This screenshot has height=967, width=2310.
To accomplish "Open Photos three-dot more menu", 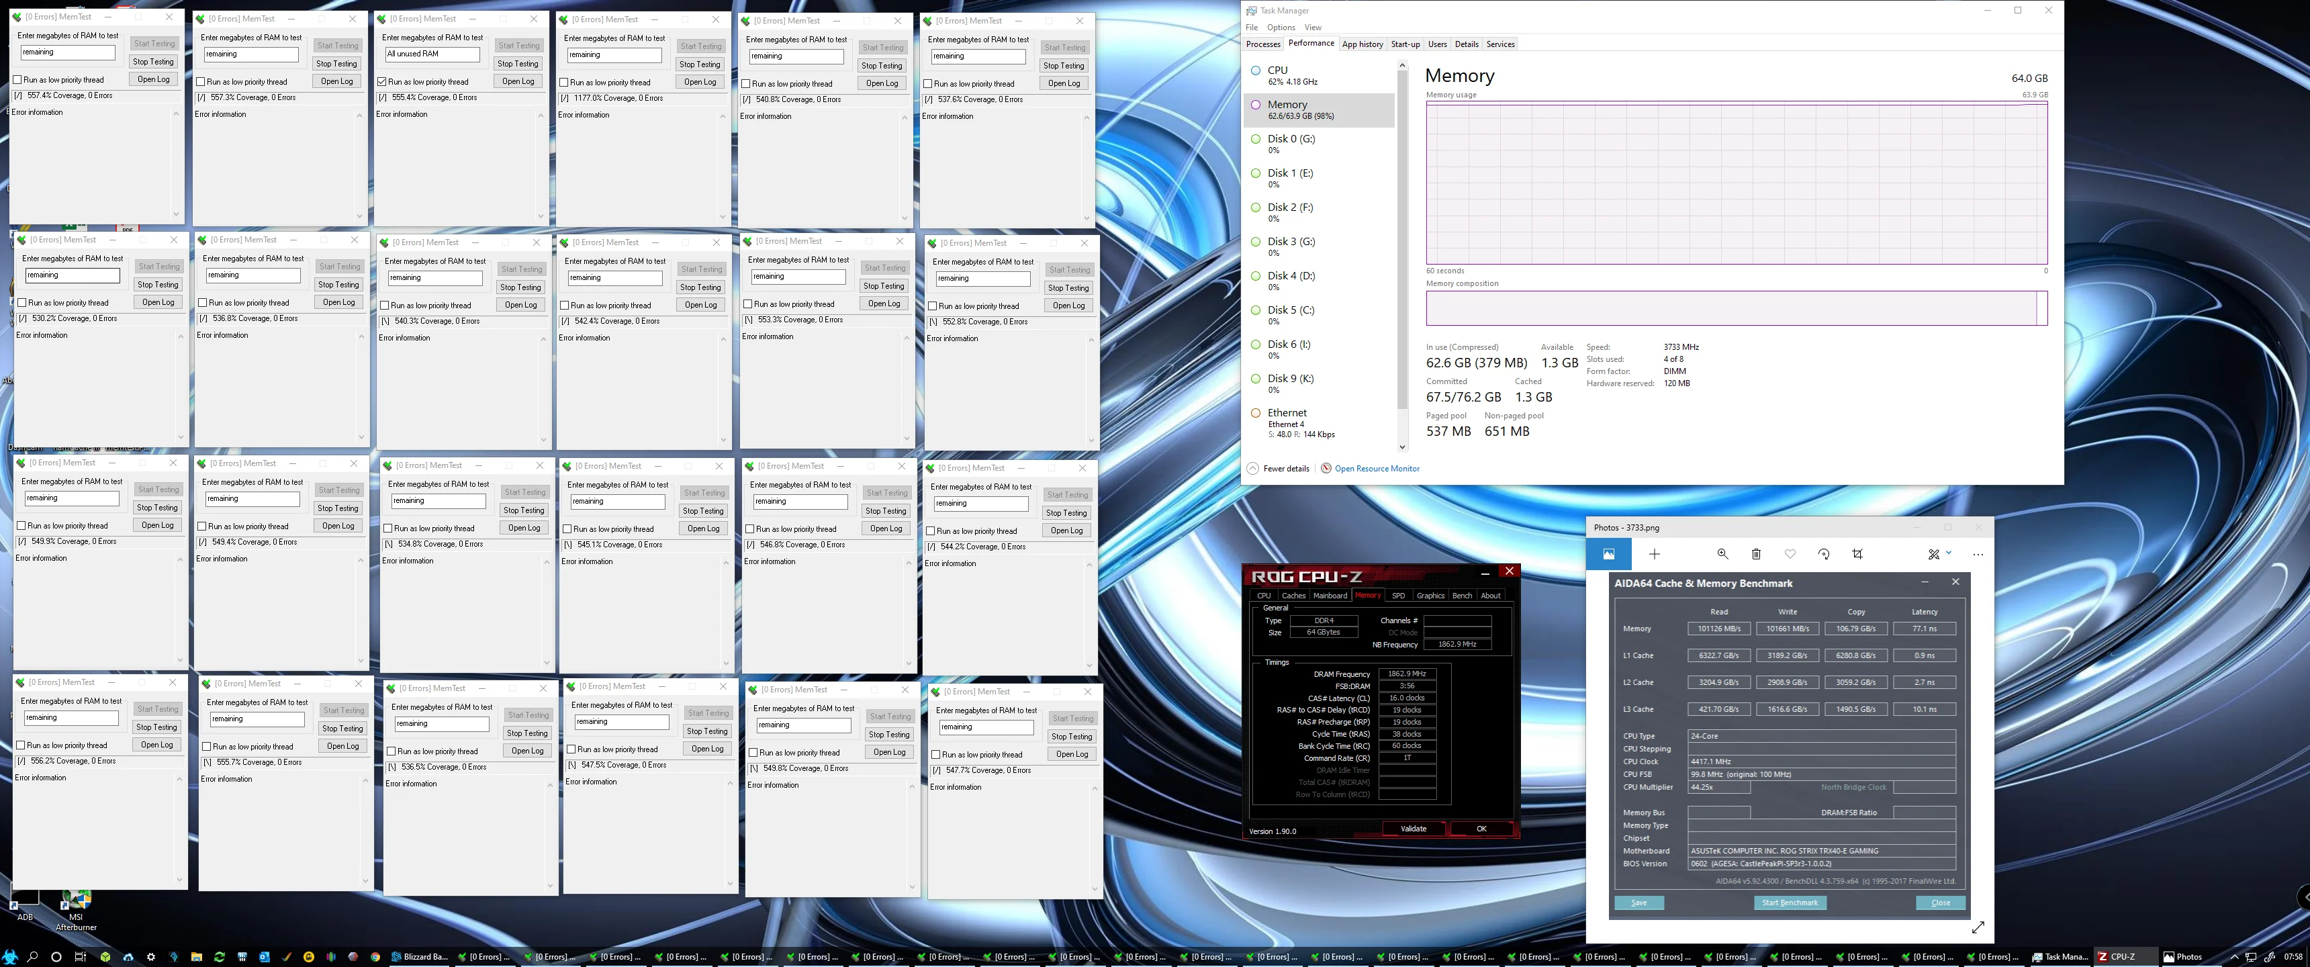I will 1978,555.
